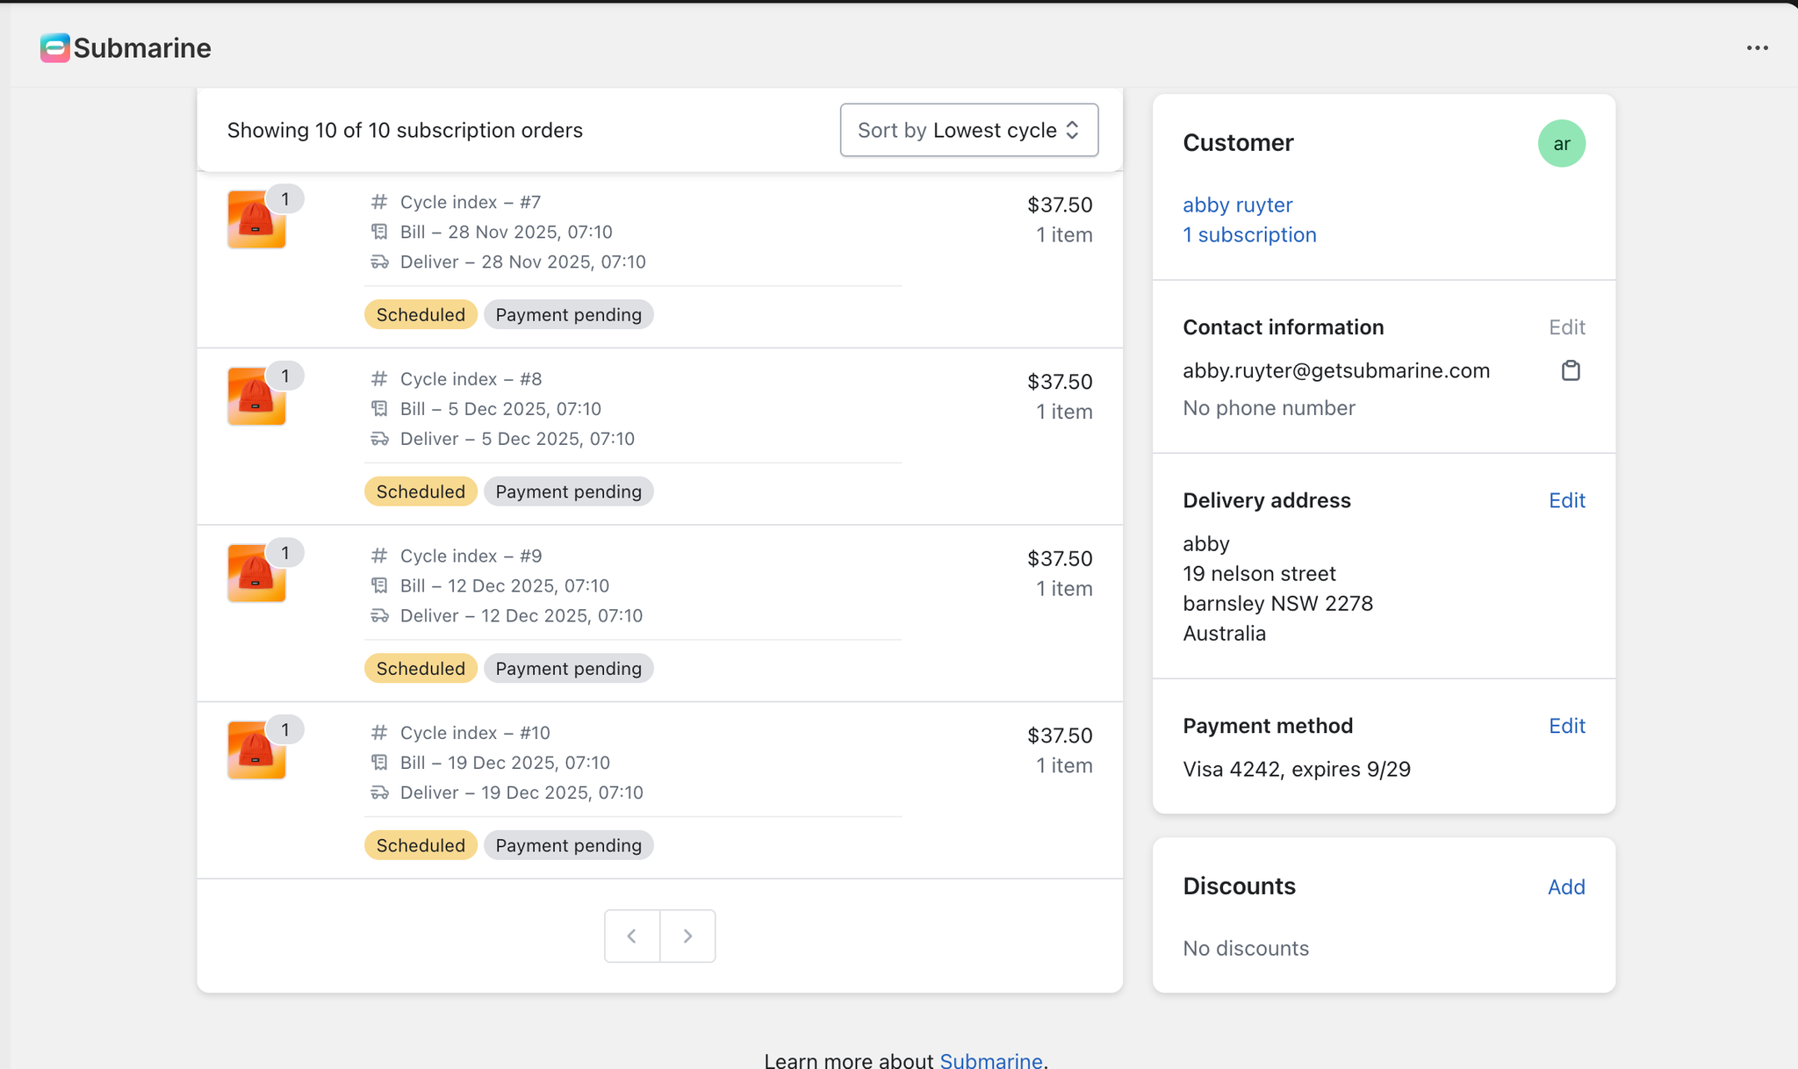Click the green 'ar' customer avatar
Viewport: 1798px width, 1069px height.
1561,144
